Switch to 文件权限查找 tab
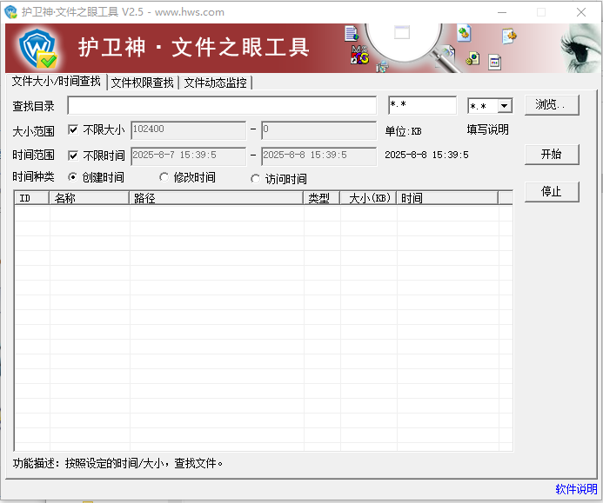Viewport: 603px width, 503px height. [143, 83]
